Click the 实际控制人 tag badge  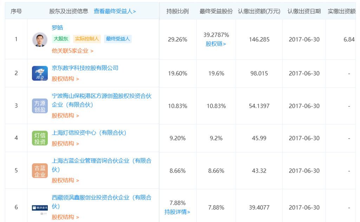pyautogui.click(x=87, y=39)
